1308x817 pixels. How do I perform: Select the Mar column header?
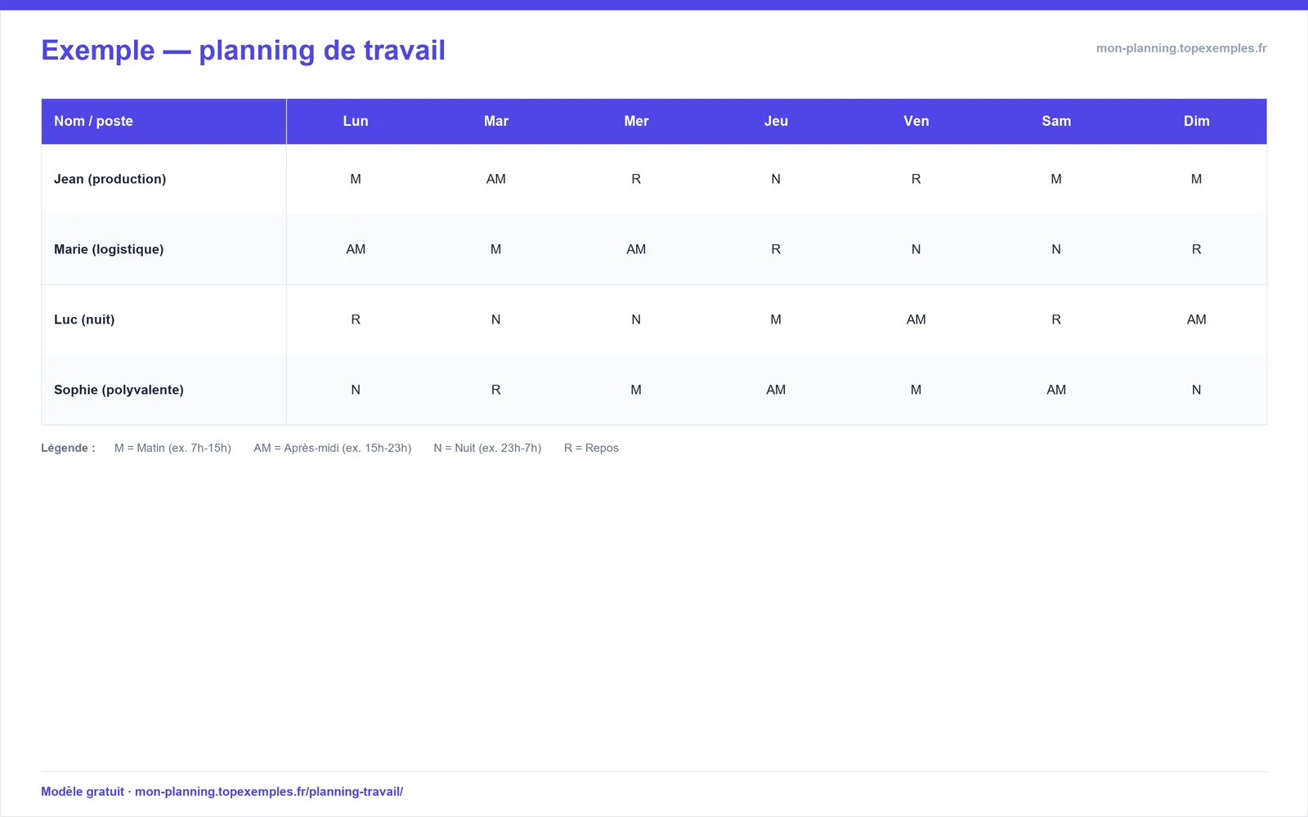coord(496,121)
